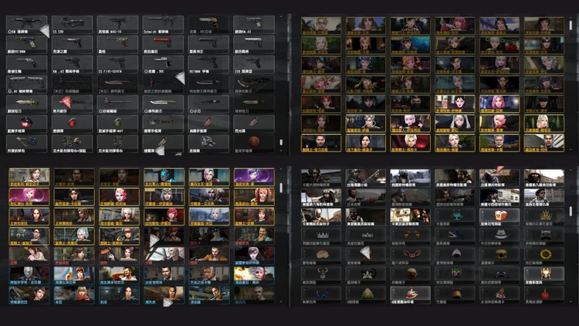Pick the blonde character on red background
579x326 pixels.
pyautogui.click(x=410, y=144)
